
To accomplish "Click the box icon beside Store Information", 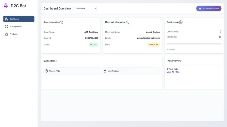I will [62, 22].
